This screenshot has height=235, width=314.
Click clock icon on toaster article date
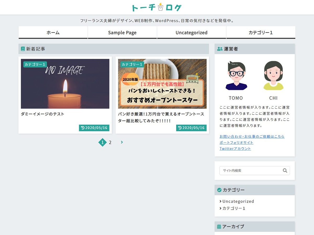pos(180,128)
